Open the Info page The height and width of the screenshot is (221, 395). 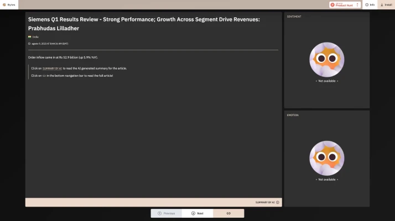click(x=370, y=5)
